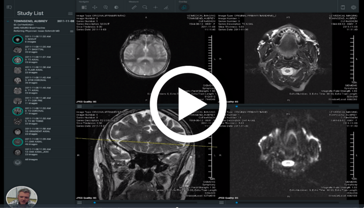Open the T2 CORONAL viewport menu icon
Viewport: 364px width, 208px height.
tap(79, 203)
